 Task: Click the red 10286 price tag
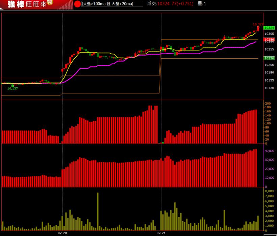click(269, 40)
